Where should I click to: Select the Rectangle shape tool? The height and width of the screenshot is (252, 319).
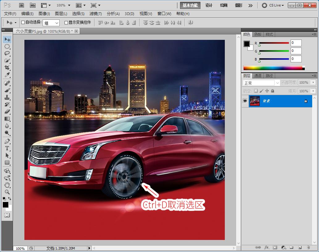pyautogui.click(x=7, y=162)
